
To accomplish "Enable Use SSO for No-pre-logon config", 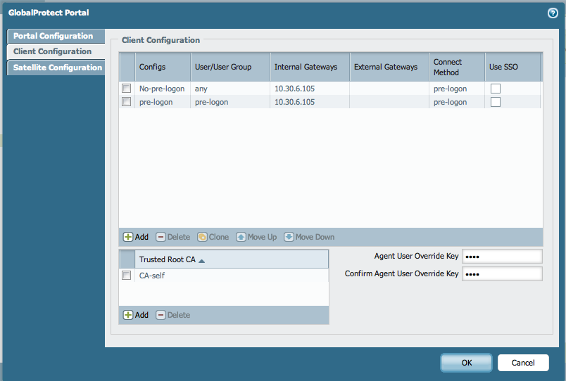I will click(x=496, y=89).
